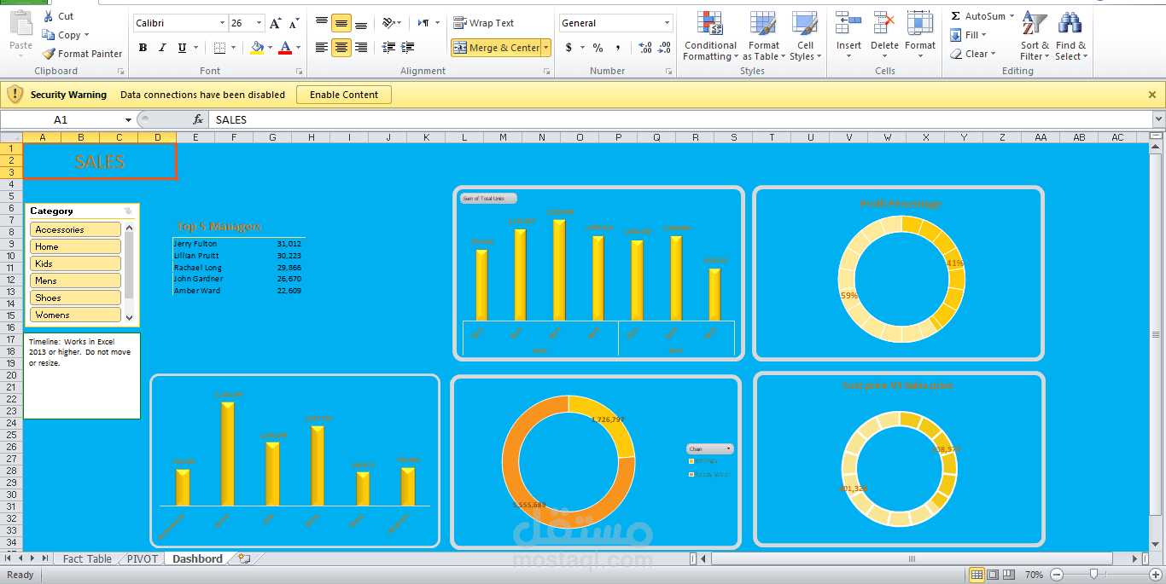Viewport: 1166px width, 584px height.
Task: Click the zoom slider handle in status bar
Action: pyautogui.click(x=1093, y=575)
